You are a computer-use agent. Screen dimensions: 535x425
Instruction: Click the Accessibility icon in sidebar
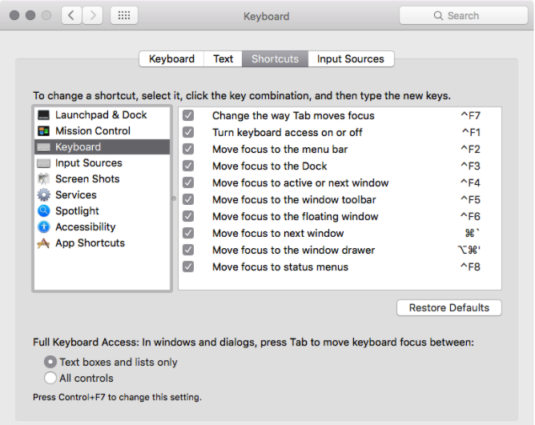[x=44, y=227]
